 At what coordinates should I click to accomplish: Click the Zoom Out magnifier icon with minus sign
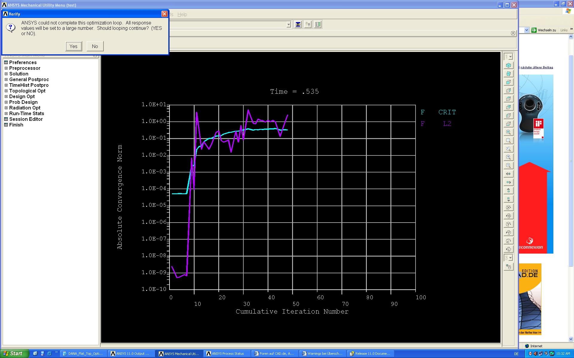coord(508,166)
